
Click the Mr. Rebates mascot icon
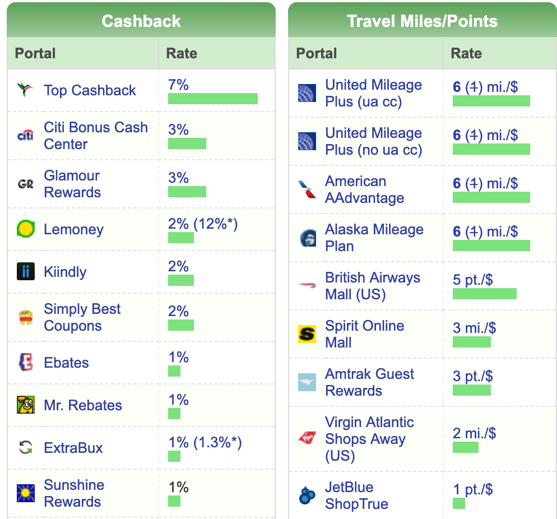click(26, 405)
